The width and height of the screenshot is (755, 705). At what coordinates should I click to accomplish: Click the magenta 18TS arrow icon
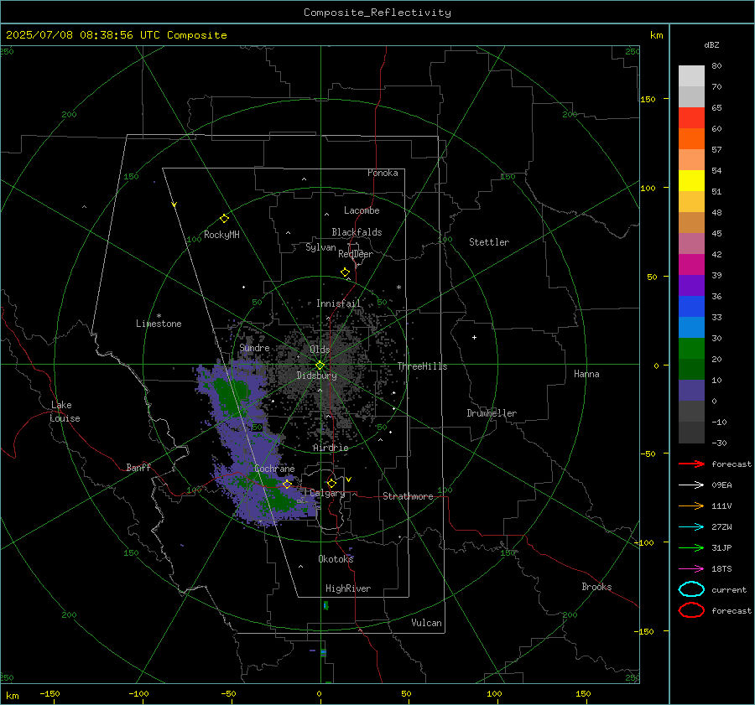pos(691,569)
